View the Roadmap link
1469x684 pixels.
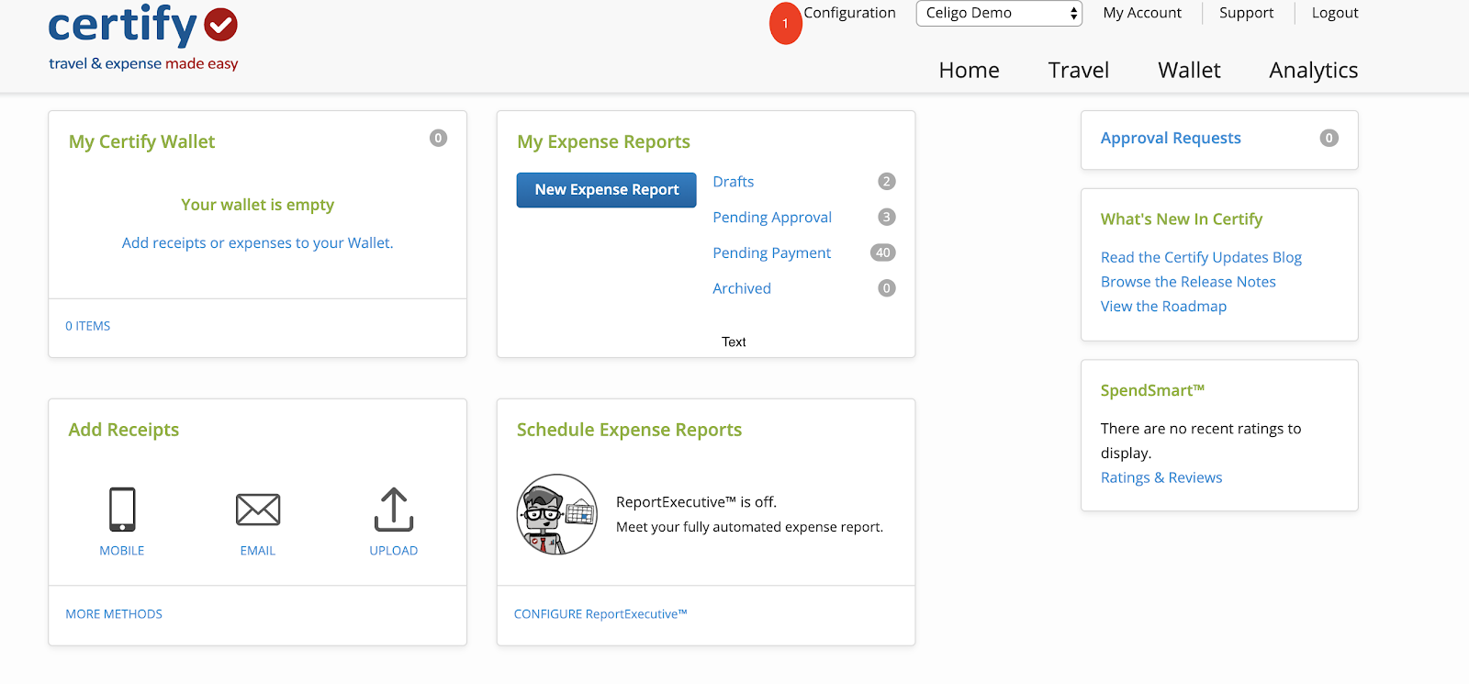tap(1163, 307)
